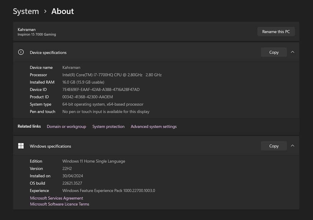Image resolution: width=313 pixels, height=220 pixels.
Task: Click the Windows 11 Home Single Language edition text
Action: [x=93, y=161]
